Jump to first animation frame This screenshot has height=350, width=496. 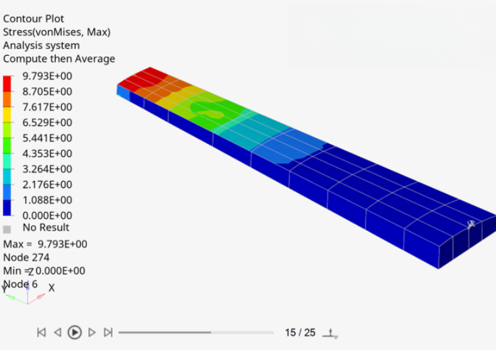pyautogui.click(x=41, y=332)
